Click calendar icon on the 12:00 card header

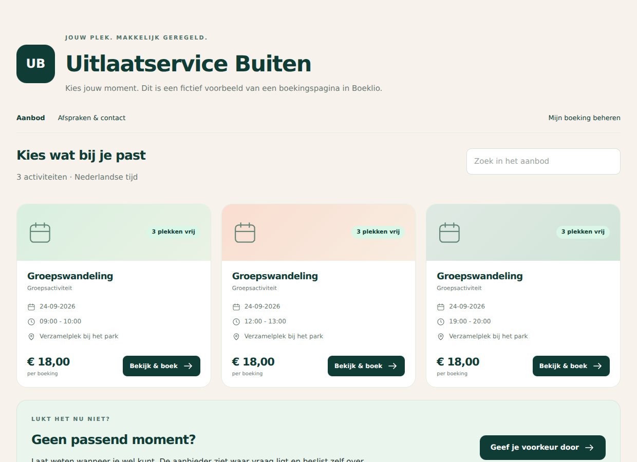[x=245, y=233]
